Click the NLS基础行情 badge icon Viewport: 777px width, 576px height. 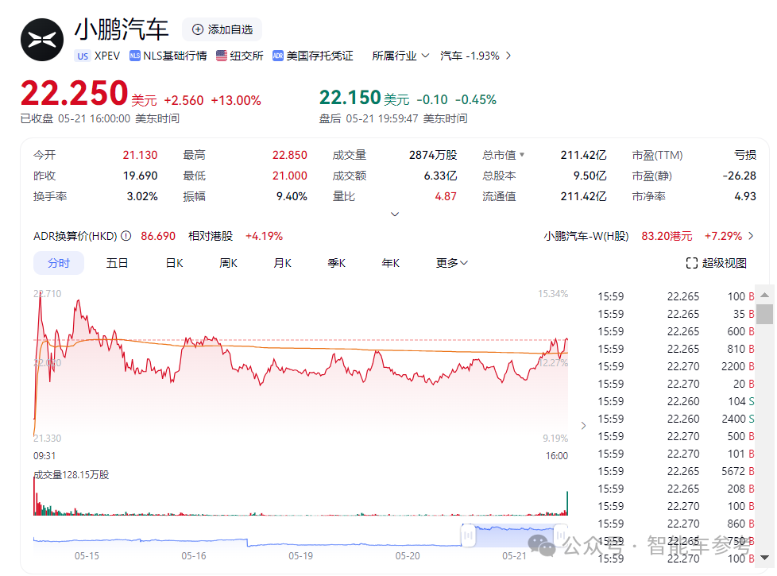(x=135, y=56)
